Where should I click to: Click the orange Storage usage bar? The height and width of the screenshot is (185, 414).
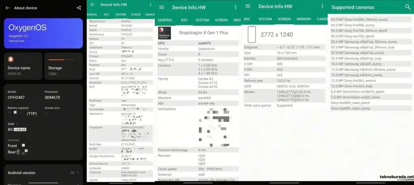point(61,60)
